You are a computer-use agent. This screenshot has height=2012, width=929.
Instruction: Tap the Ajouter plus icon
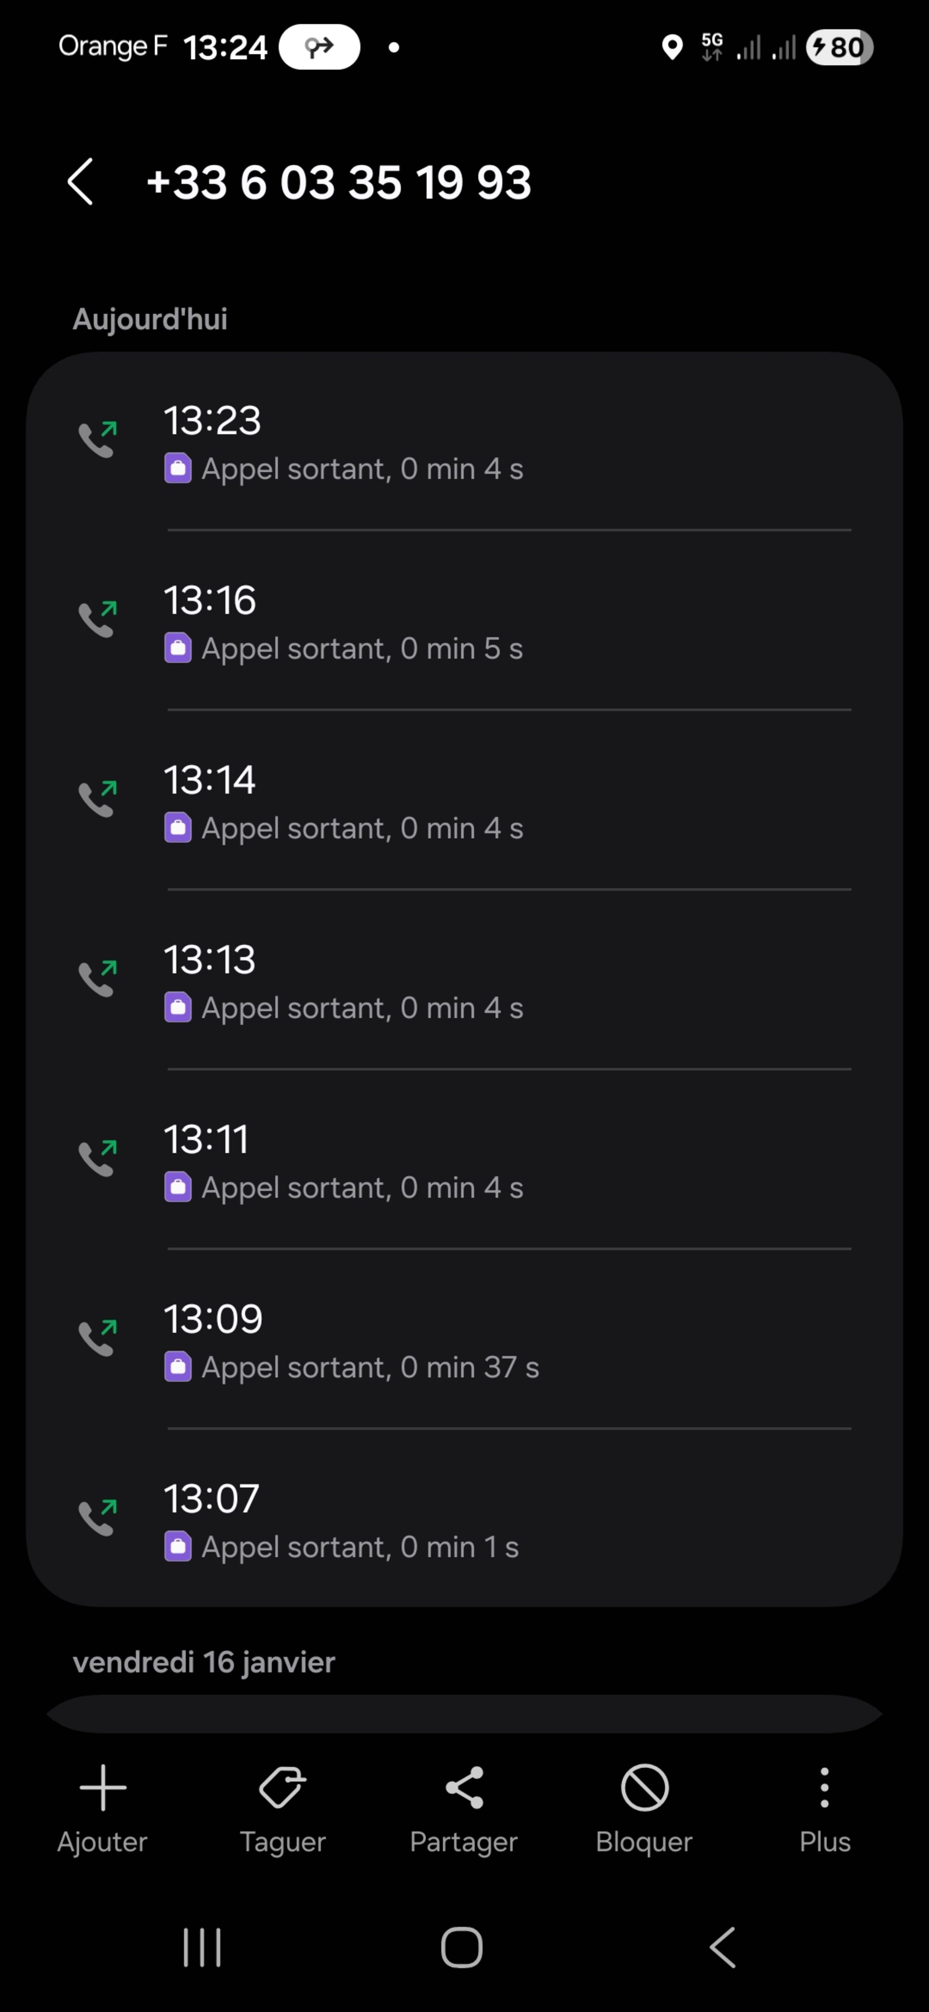[102, 1787]
